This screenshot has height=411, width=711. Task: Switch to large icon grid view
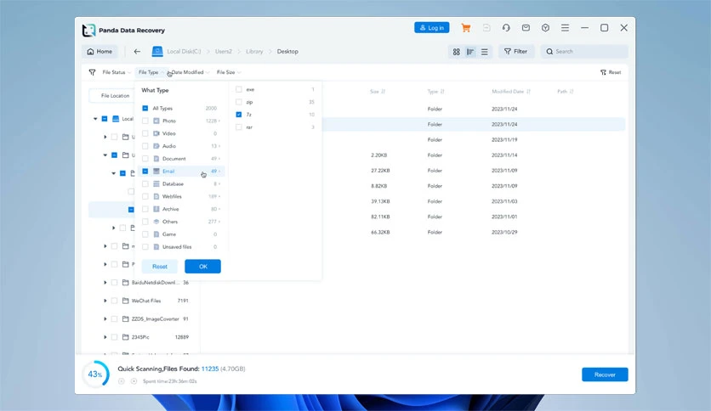[x=456, y=52]
